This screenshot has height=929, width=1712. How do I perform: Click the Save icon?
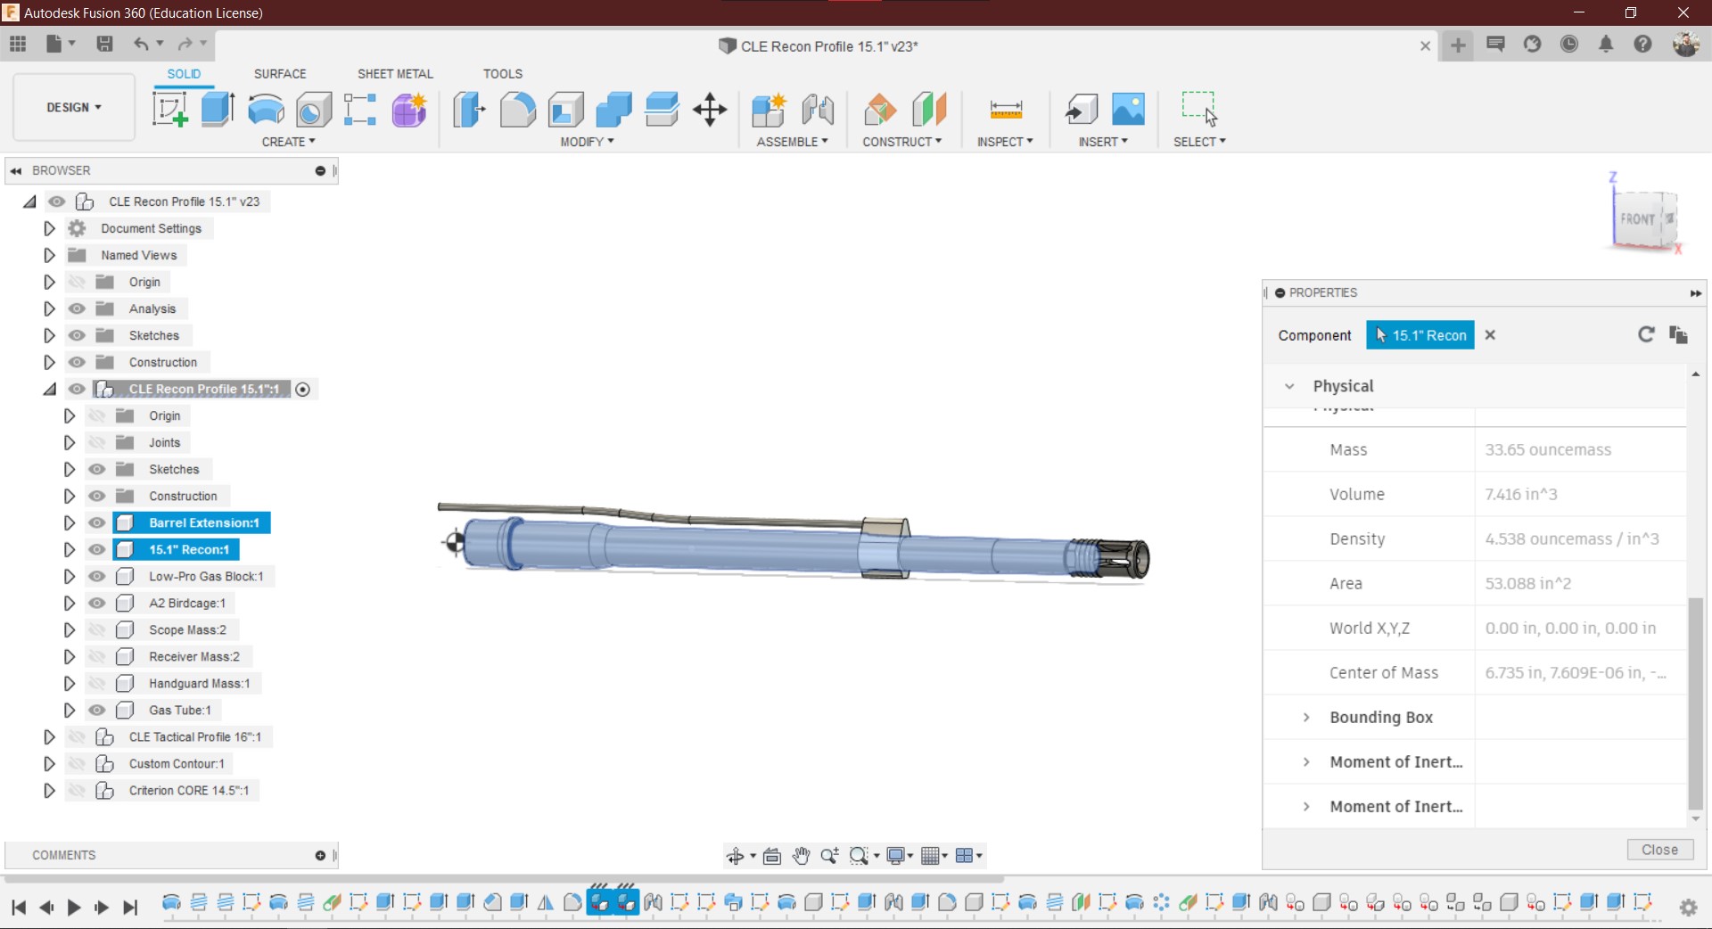(x=104, y=44)
